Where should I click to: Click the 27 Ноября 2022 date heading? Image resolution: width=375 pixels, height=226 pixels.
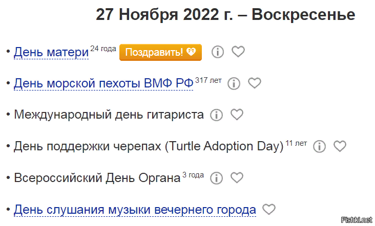[x=225, y=15]
